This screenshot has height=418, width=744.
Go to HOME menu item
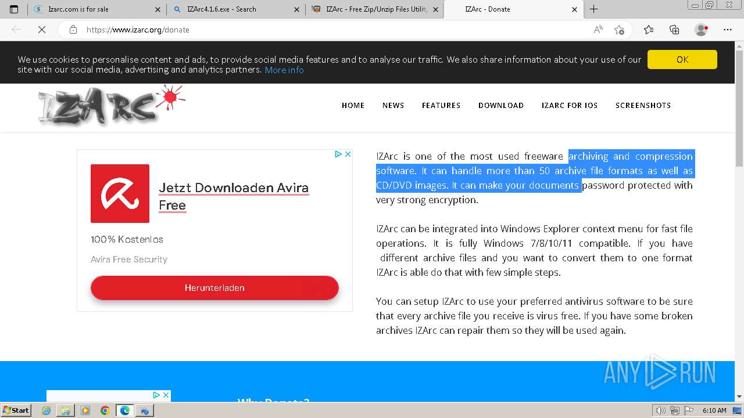[353, 105]
